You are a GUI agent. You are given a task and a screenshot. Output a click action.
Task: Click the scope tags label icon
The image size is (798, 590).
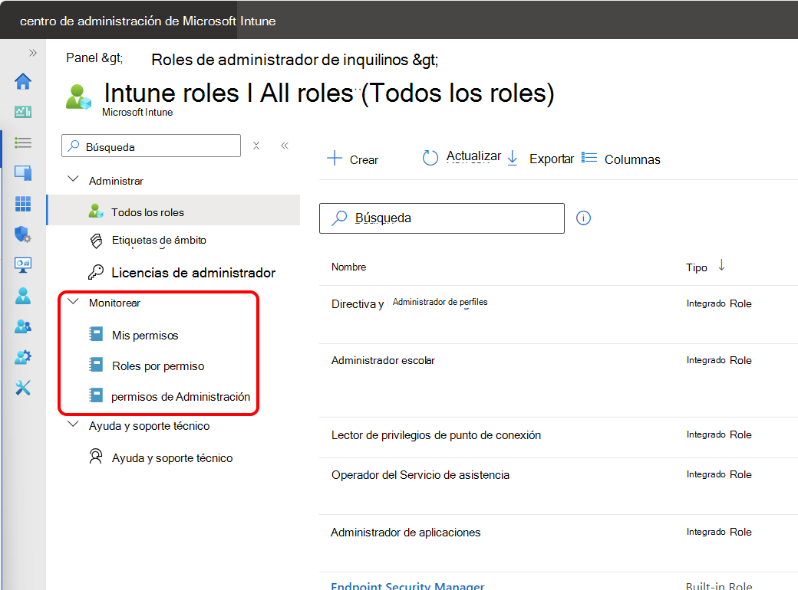point(96,241)
